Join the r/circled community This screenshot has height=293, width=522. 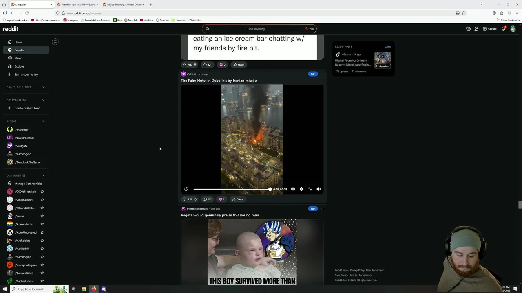pos(313,74)
